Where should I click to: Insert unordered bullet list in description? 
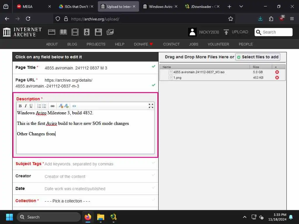click(44, 106)
